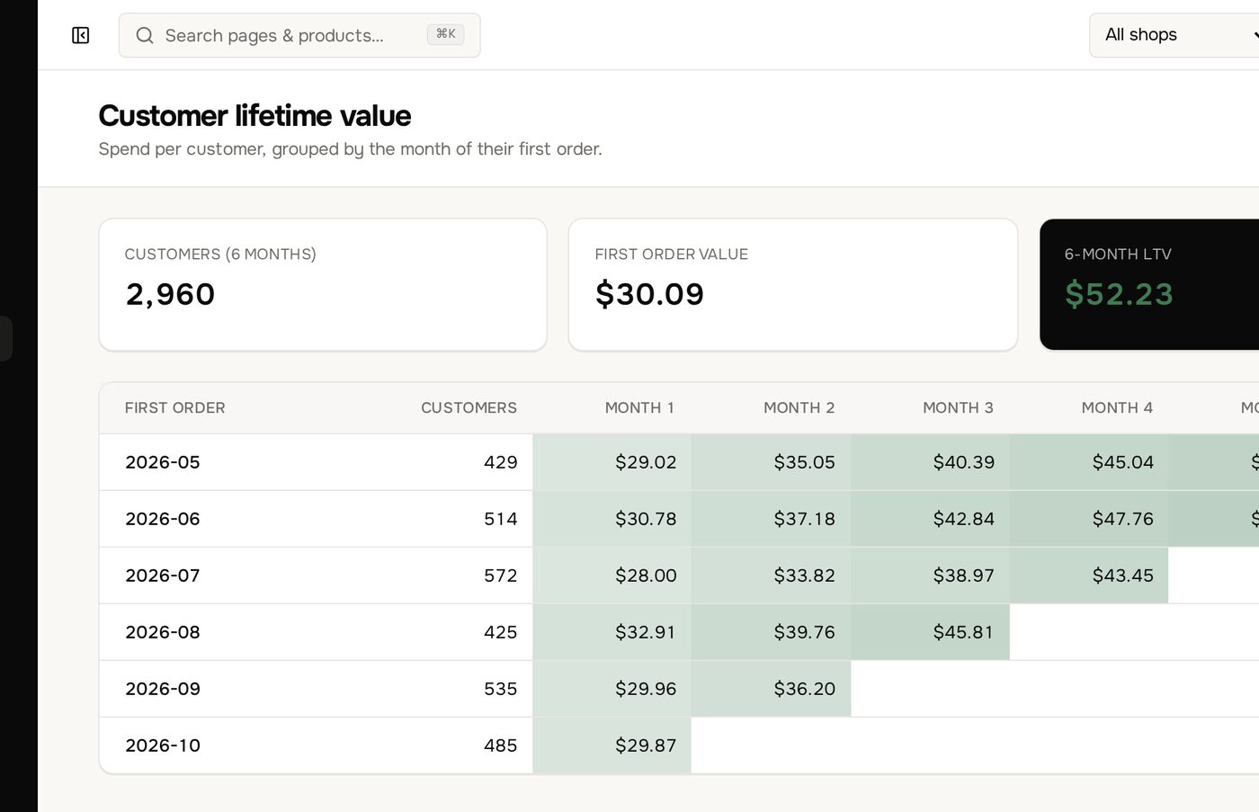The image size is (1259, 812).
Task: Click the MONTH 2 column header
Action: 799,407
